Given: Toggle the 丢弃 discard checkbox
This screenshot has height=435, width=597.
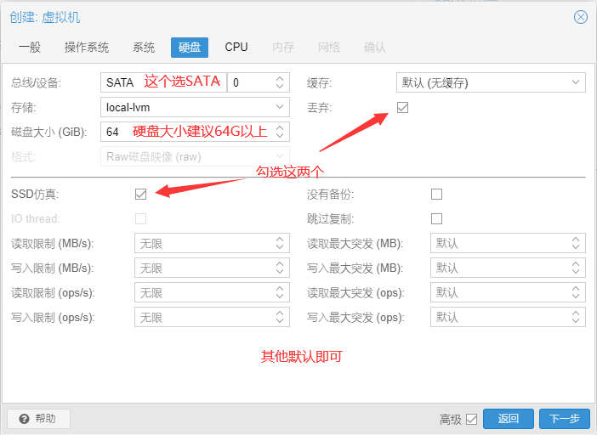Looking at the screenshot, I should pos(403,108).
